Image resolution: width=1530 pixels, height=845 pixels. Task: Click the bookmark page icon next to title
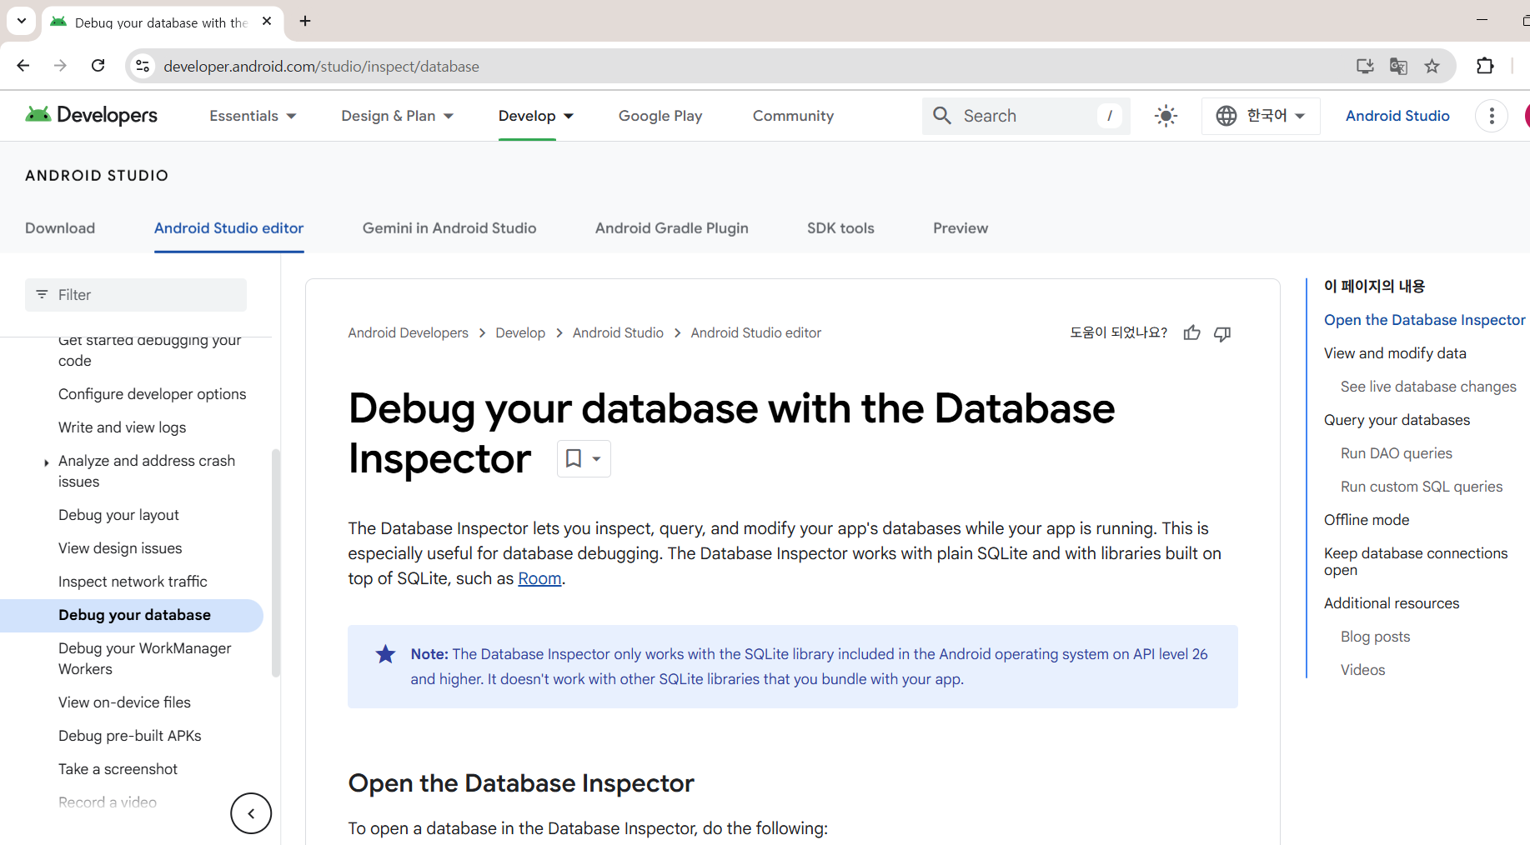[574, 458]
